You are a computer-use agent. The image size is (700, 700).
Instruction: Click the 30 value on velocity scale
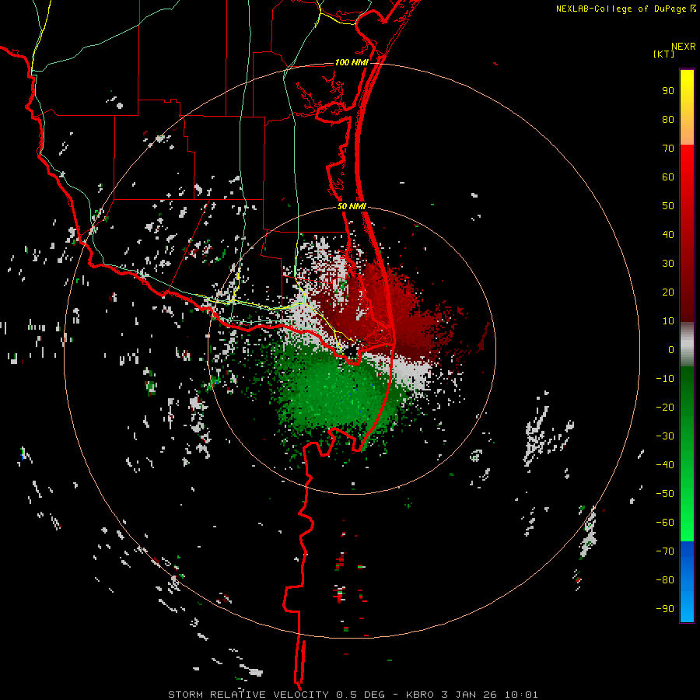[x=668, y=264]
